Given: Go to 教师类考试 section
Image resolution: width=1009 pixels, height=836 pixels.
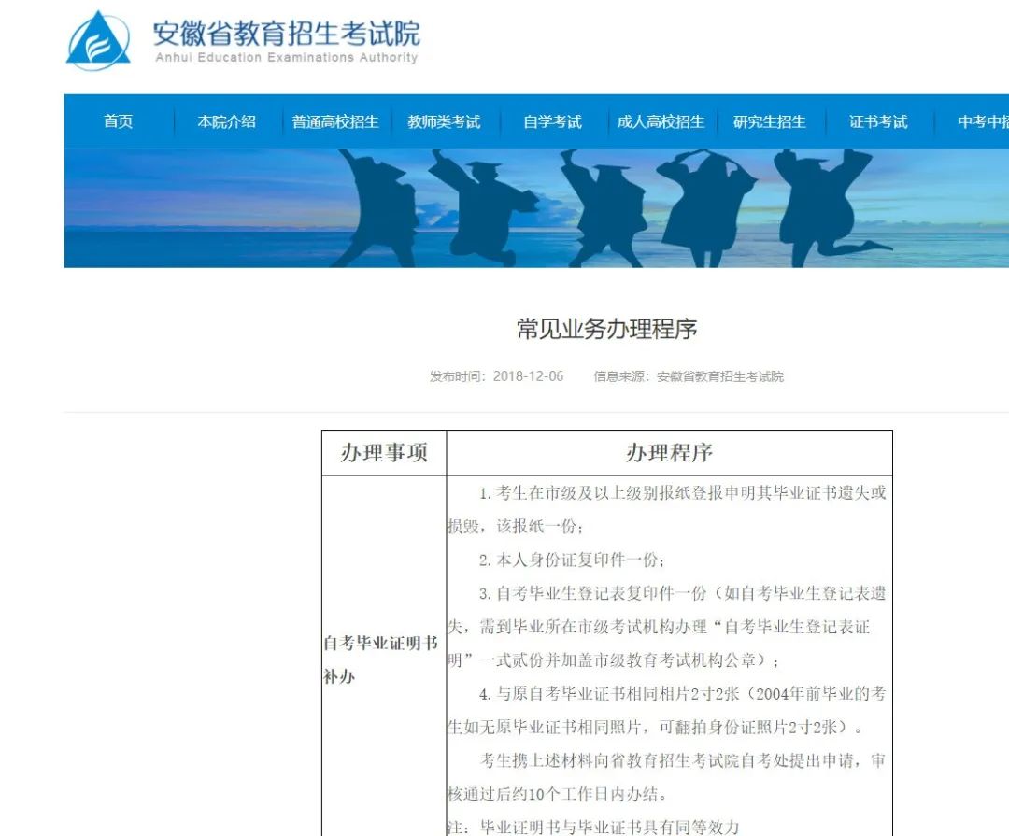Looking at the screenshot, I should coord(444,121).
